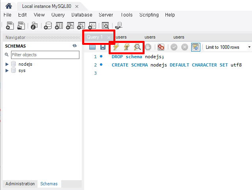Switch to the Schemas navigator tab
Screen dimensions: 252x190
[49, 184]
